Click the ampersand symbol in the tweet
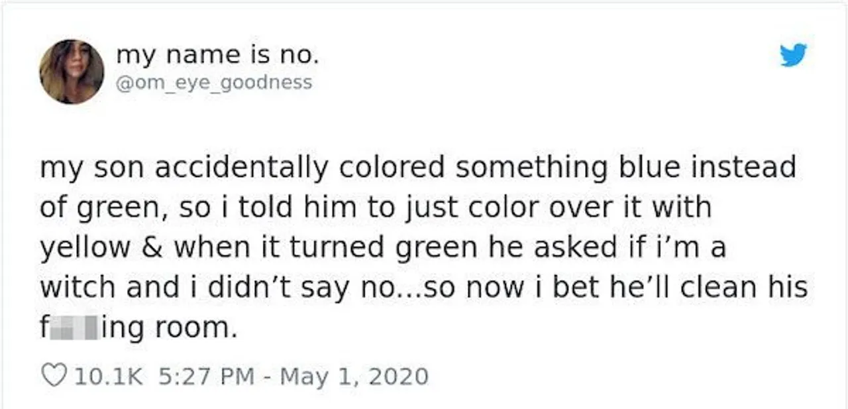848x409 pixels. pyautogui.click(x=152, y=248)
